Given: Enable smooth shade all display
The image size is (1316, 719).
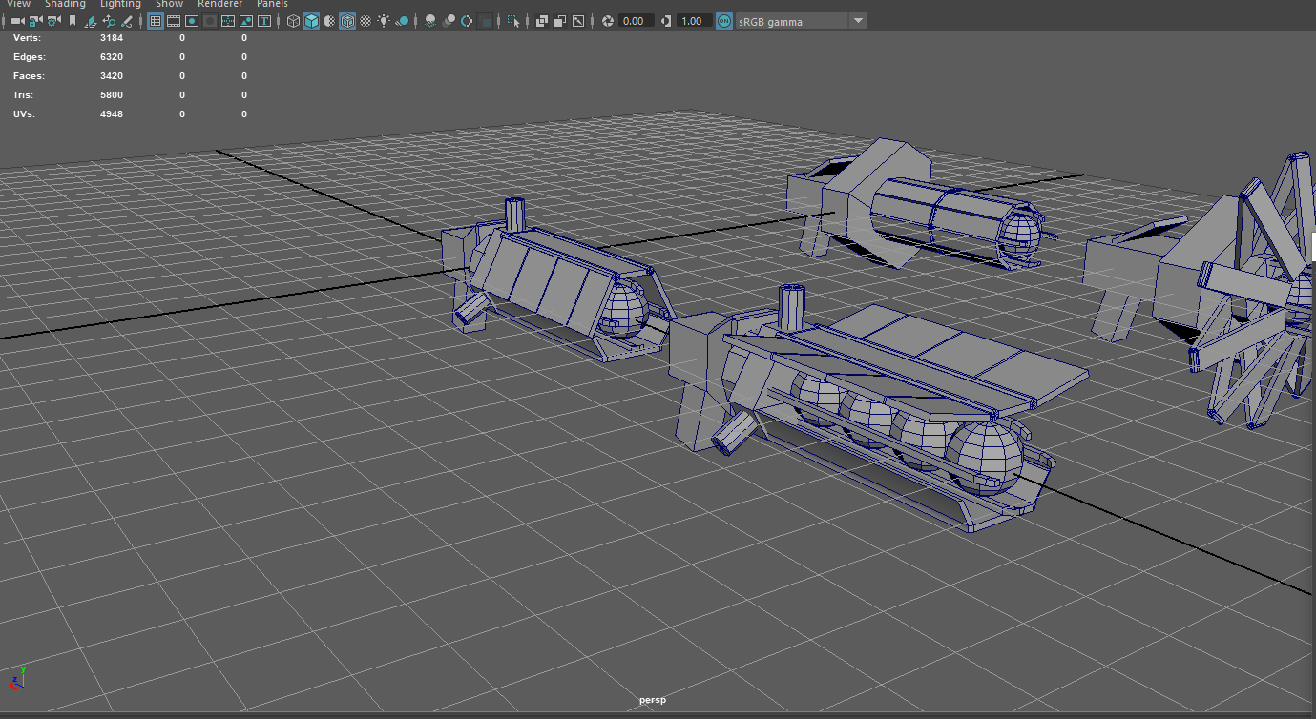Looking at the screenshot, I should tap(311, 20).
